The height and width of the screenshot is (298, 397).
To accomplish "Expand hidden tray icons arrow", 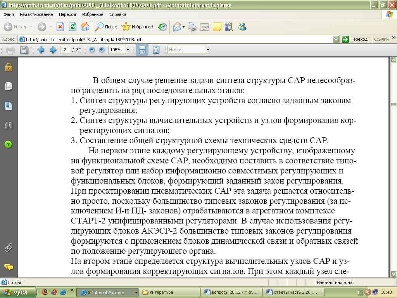I will click(368, 293).
